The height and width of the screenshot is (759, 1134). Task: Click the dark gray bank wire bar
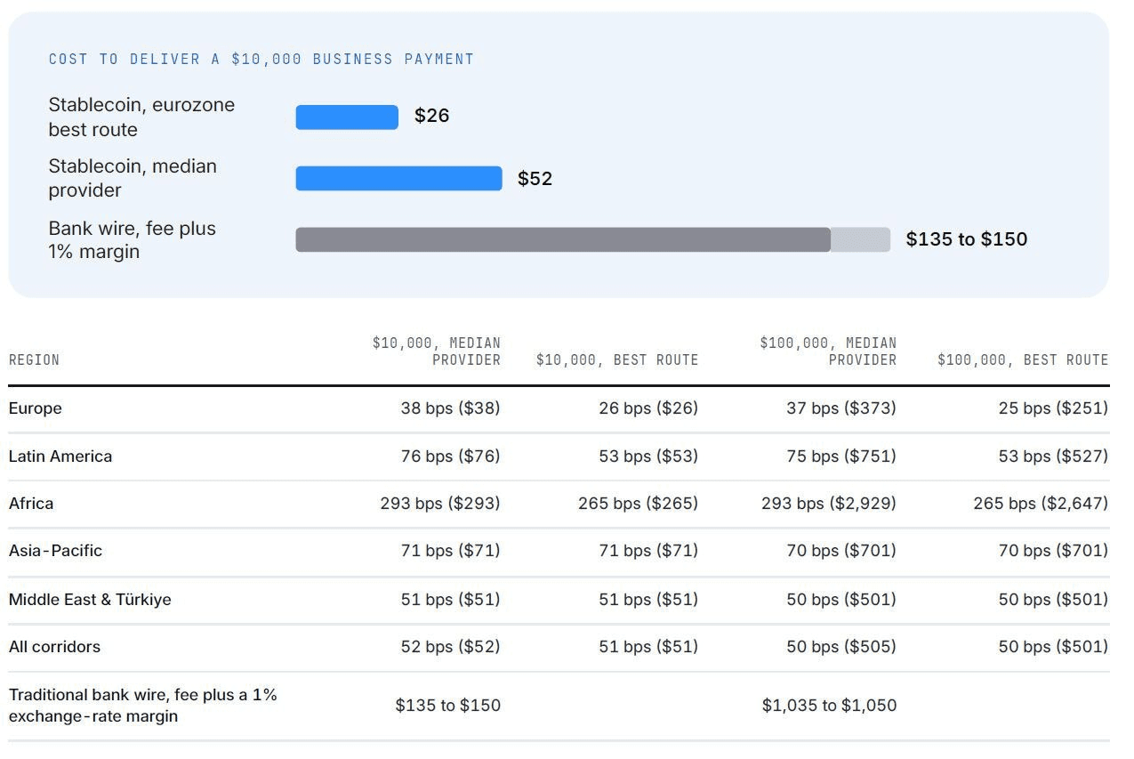click(563, 239)
